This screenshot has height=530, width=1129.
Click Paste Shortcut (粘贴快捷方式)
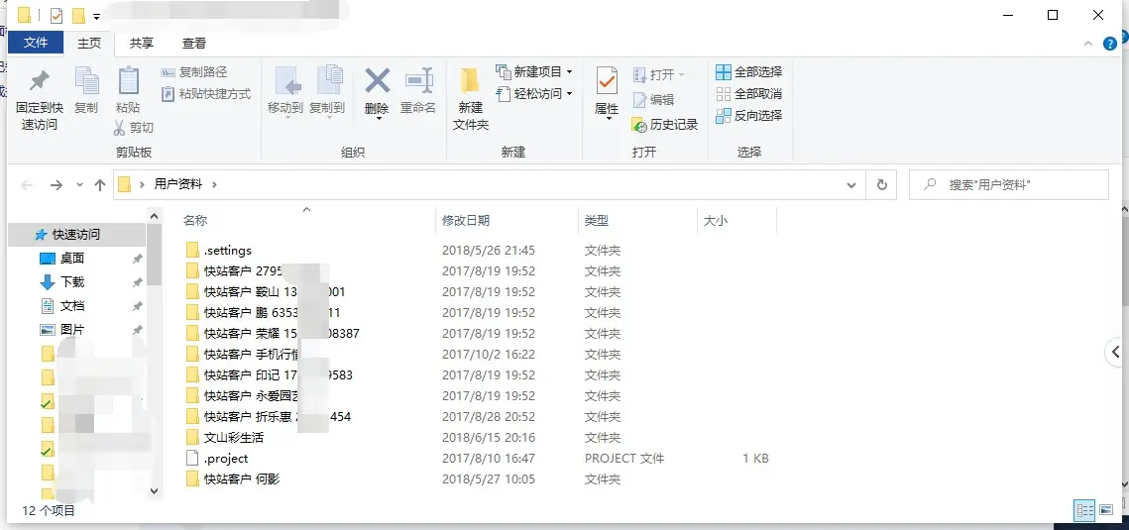pyautogui.click(x=205, y=93)
